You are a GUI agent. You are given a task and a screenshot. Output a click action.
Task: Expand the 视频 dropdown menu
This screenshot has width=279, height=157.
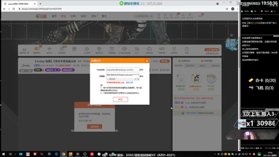(84, 16)
